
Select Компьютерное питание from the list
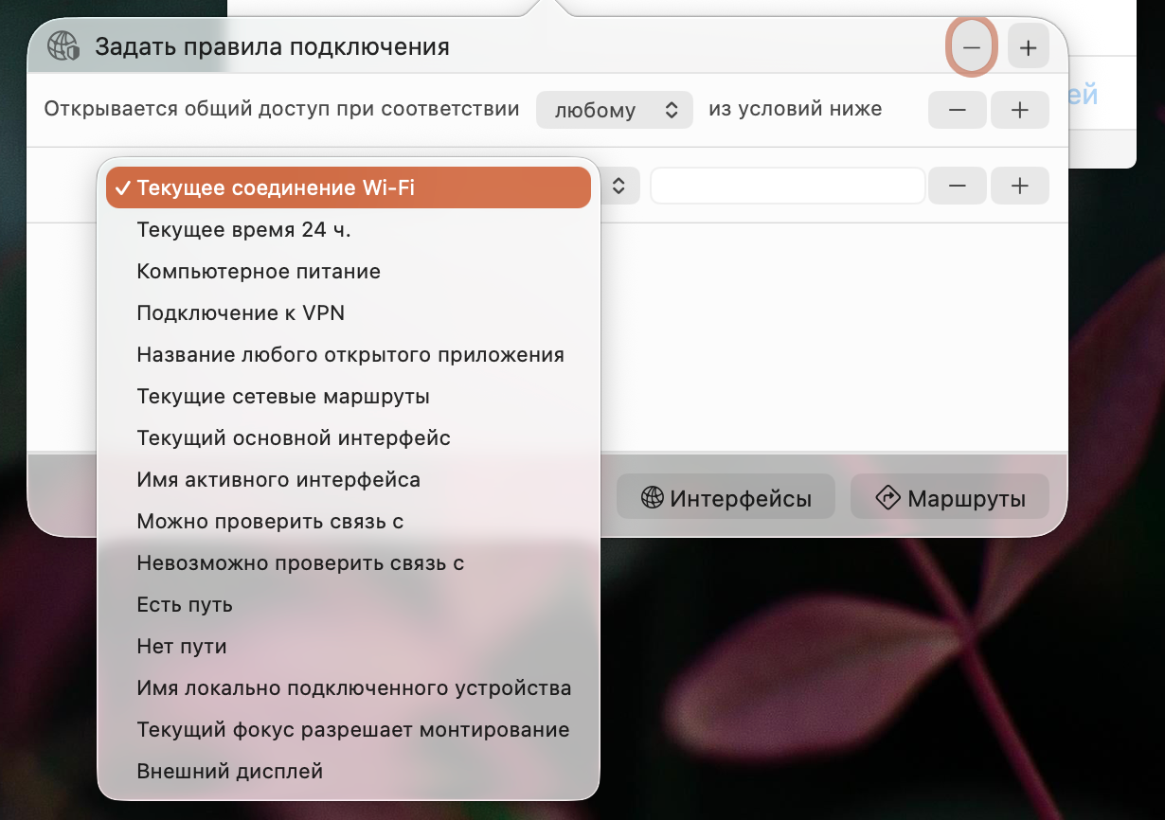[x=259, y=271]
